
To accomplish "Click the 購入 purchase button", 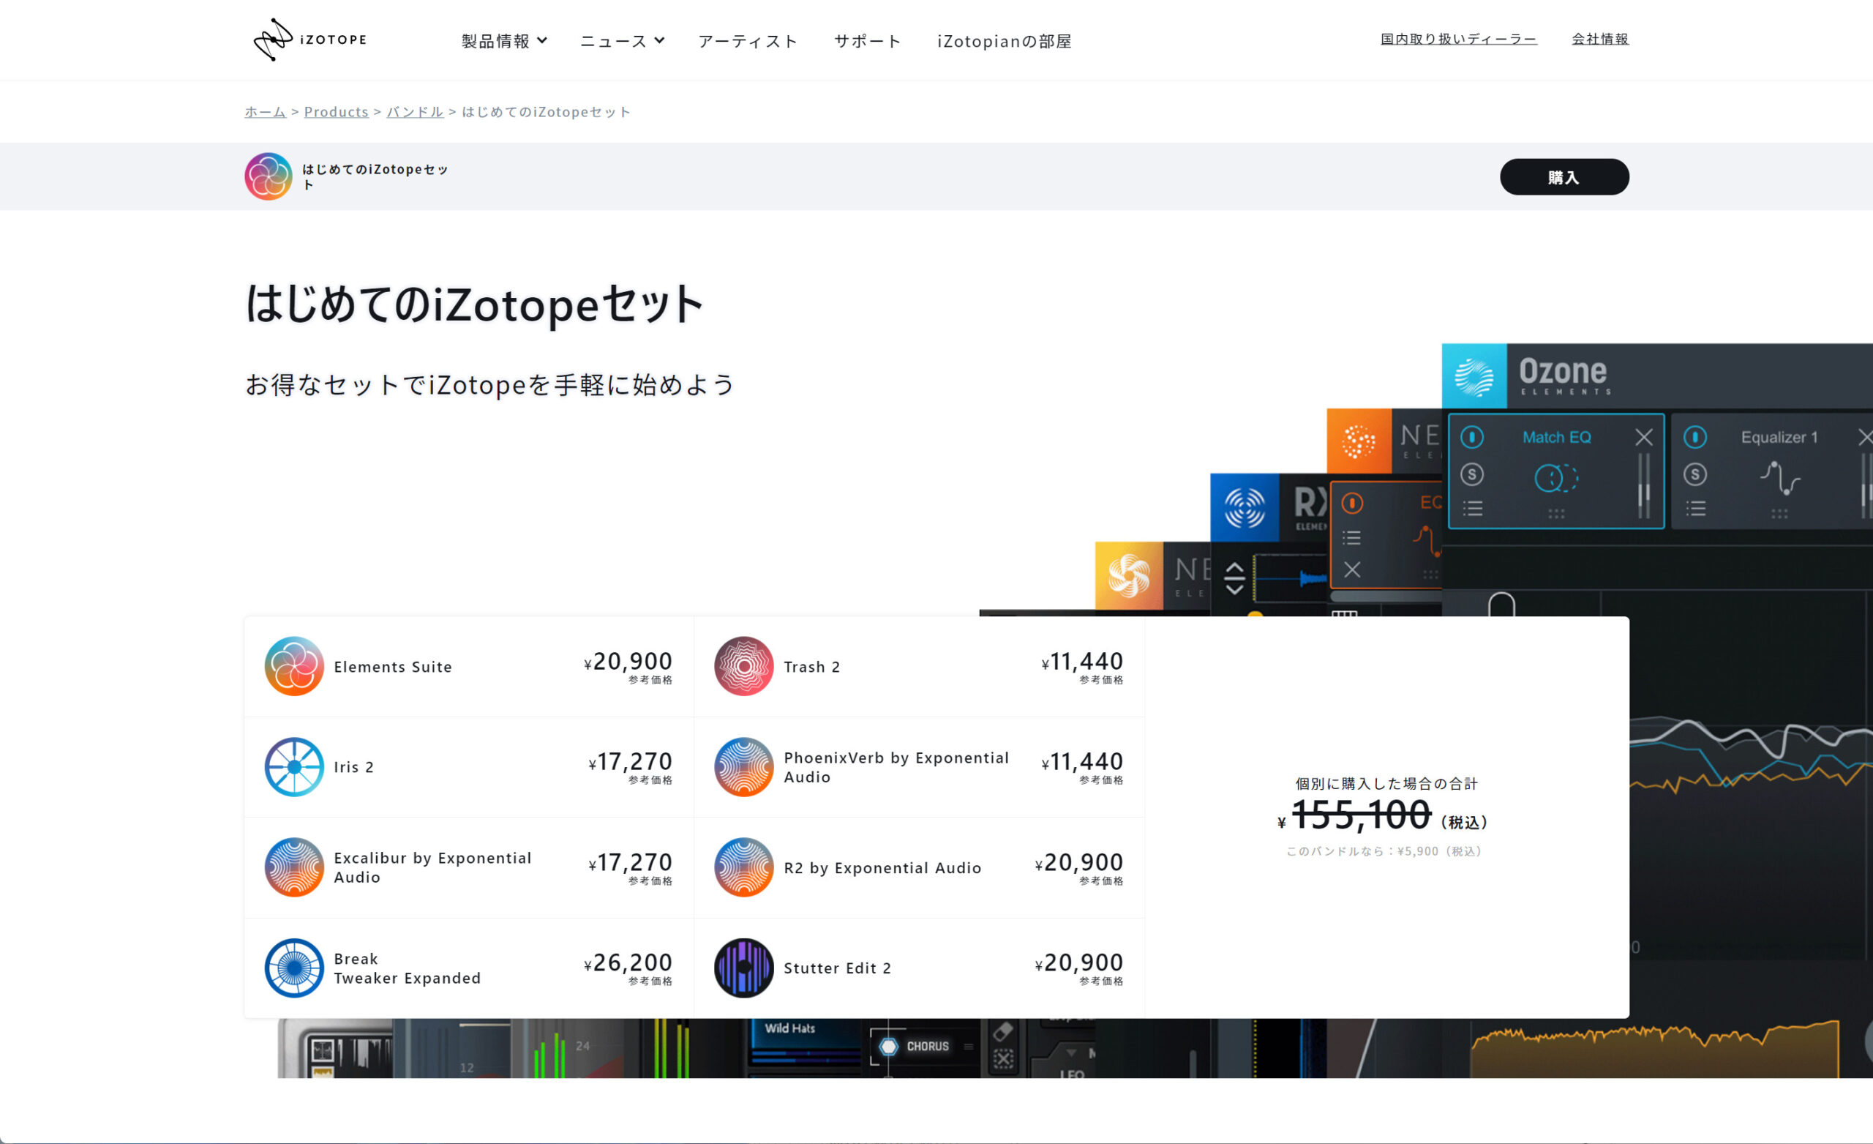I will click(1564, 177).
